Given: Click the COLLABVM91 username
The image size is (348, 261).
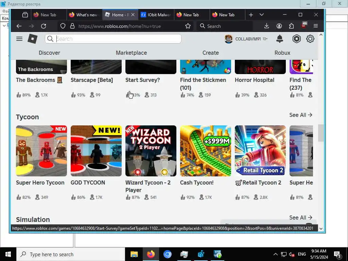Looking at the screenshot, I should tap(248, 39).
